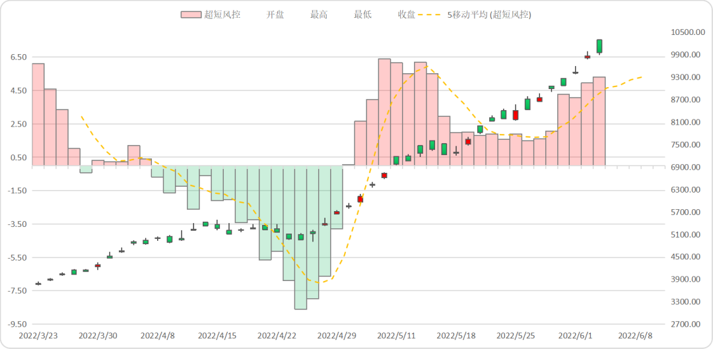713x349 pixels.
Task: Click the -9.50 left axis label
Action: 16,325
